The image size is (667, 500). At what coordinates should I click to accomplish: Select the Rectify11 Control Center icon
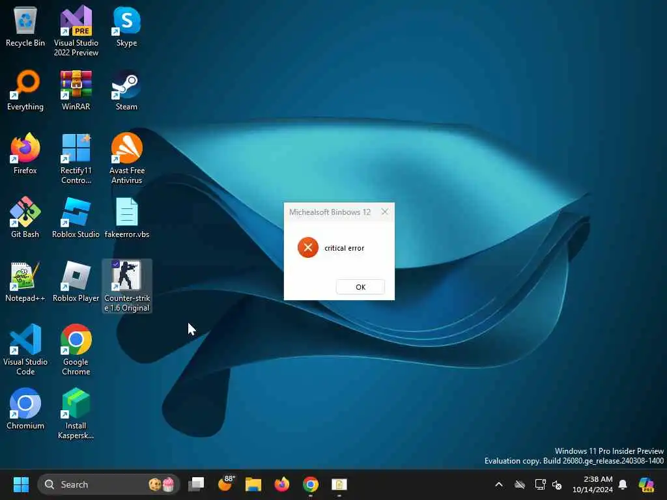(x=76, y=158)
